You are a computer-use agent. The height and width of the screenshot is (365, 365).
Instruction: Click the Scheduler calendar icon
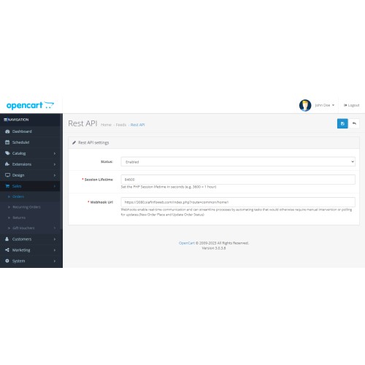click(x=7, y=142)
